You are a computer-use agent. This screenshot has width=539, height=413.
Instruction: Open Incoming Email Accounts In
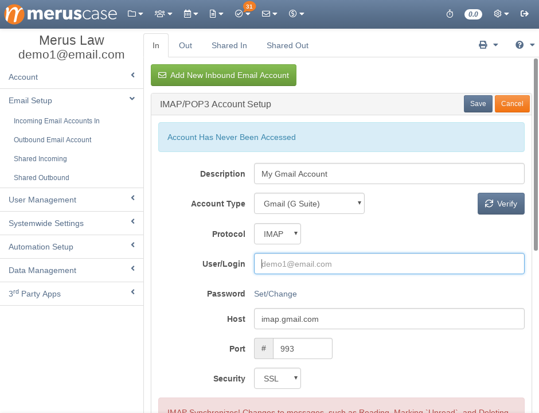[57, 120]
